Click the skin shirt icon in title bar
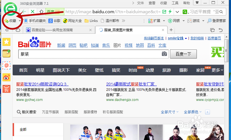This screenshot has width=231, height=140. coord(197,3)
